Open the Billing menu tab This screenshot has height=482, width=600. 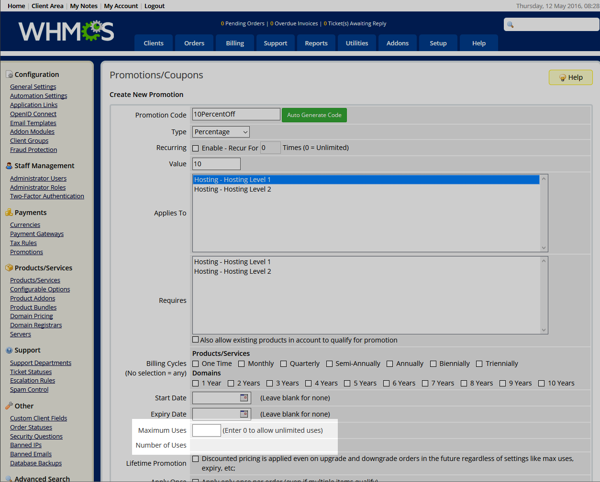pos(235,43)
